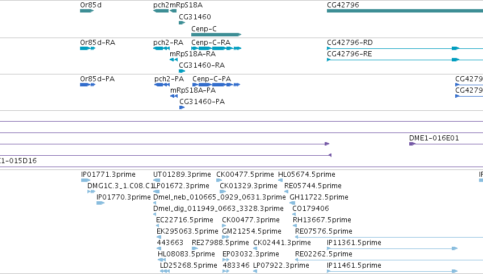
Task: Open the CO179406 feature label
Action: coord(310,209)
